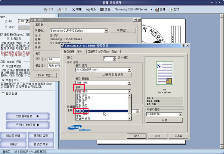Open the toolbar printer selection dropdown arrow
Screen dimensions: 224x154
click(x=152, y=10)
